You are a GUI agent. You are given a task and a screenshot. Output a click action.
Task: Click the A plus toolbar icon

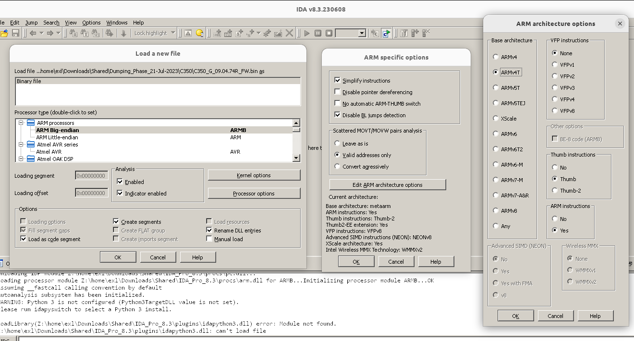point(239,33)
